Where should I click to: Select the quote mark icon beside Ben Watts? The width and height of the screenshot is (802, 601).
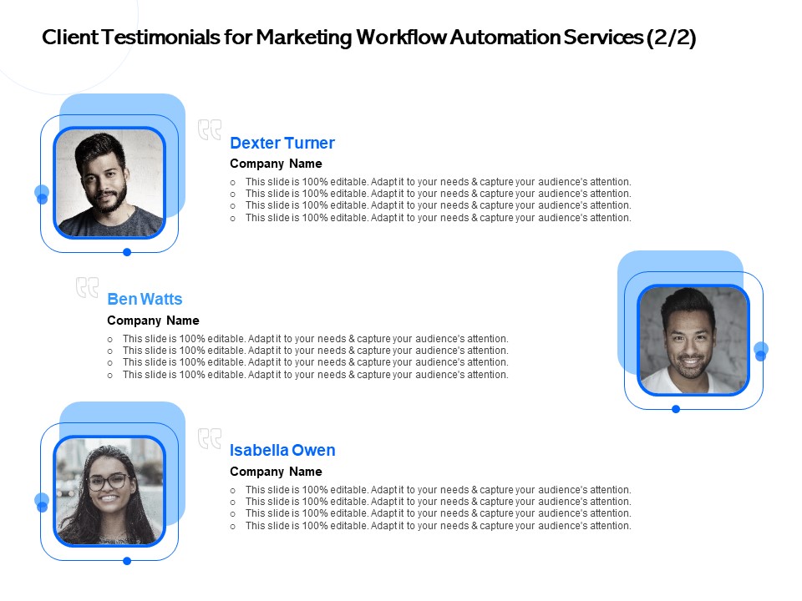point(87,287)
